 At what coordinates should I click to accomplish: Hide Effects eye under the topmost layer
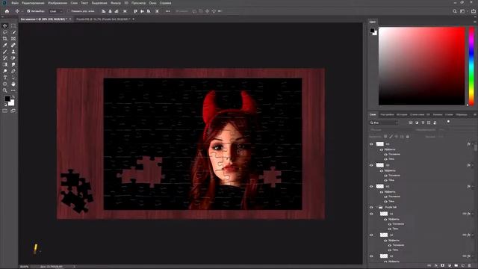click(x=382, y=149)
